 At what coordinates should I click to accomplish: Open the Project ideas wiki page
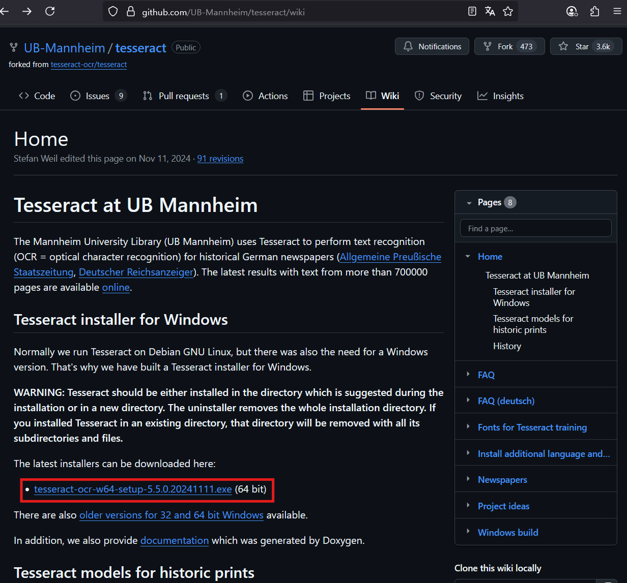(504, 506)
